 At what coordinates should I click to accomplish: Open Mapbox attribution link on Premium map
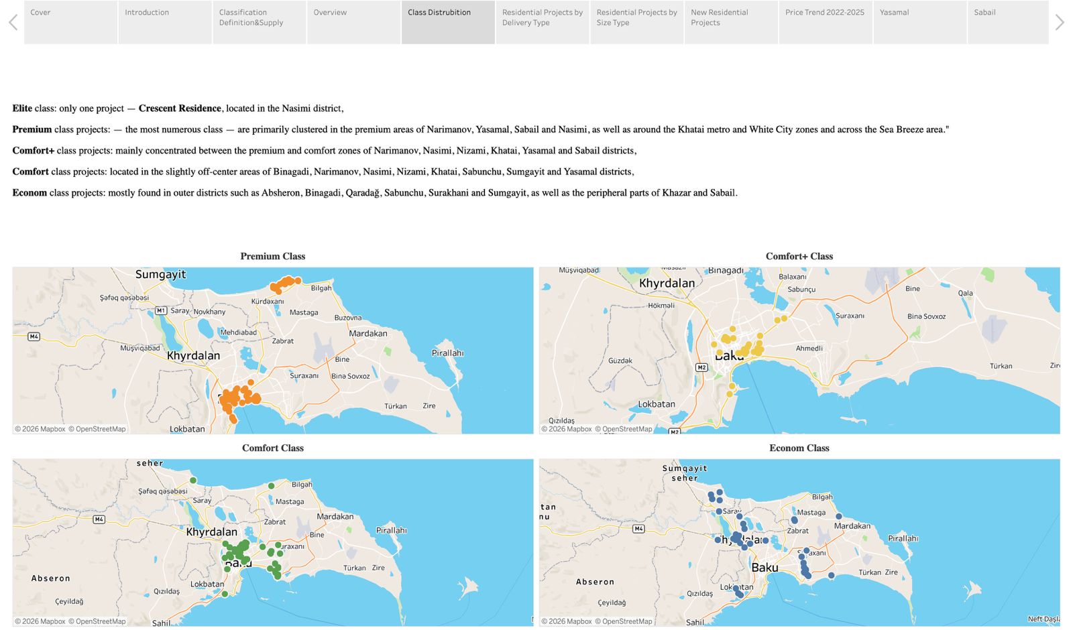point(40,429)
